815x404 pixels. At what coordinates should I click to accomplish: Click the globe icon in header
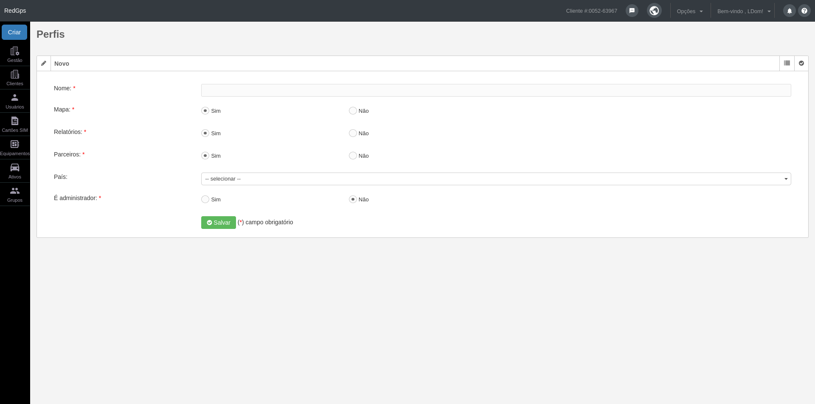point(654,10)
